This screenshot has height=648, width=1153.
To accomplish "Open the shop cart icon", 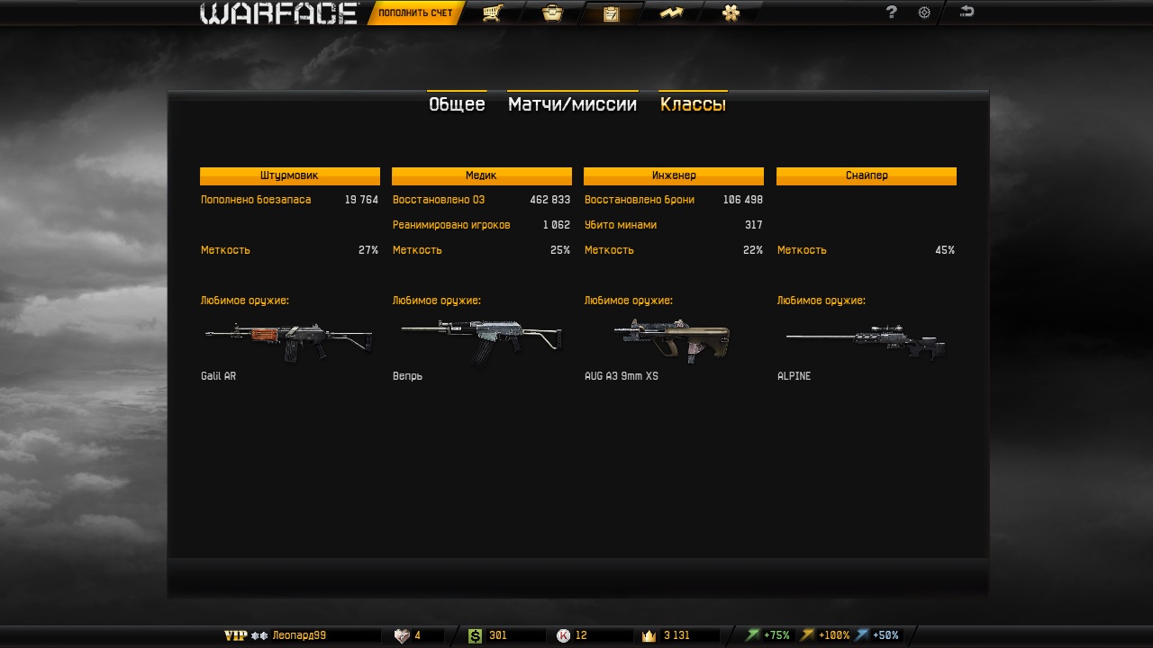I will click(x=492, y=13).
